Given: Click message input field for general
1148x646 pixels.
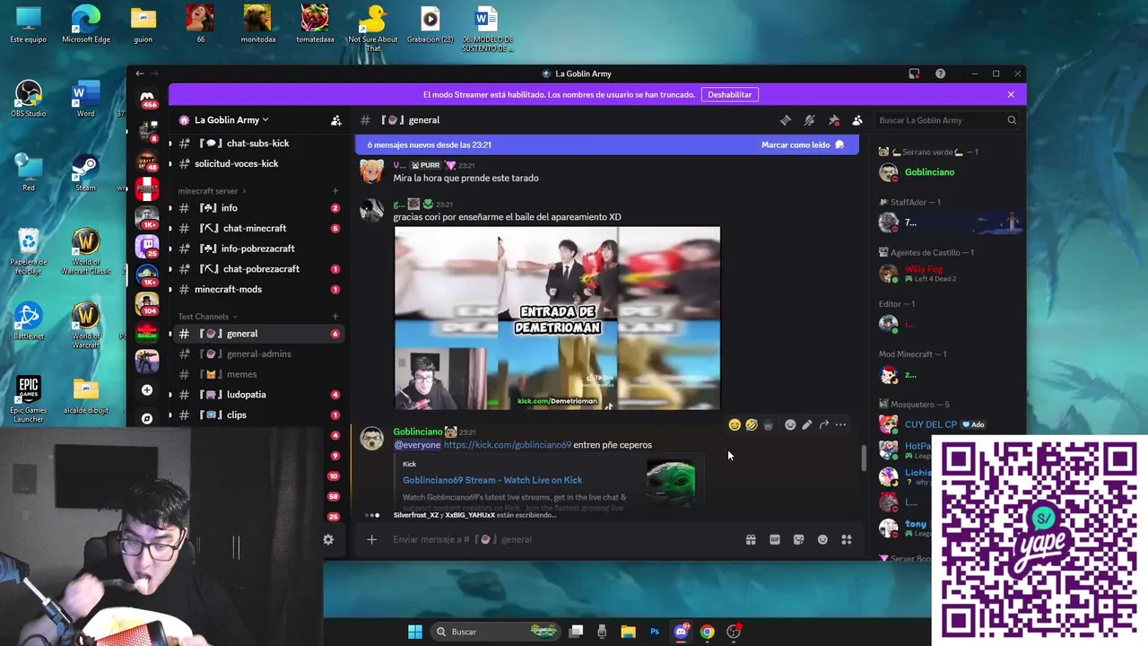Looking at the screenshot, I should pos(556,539).
